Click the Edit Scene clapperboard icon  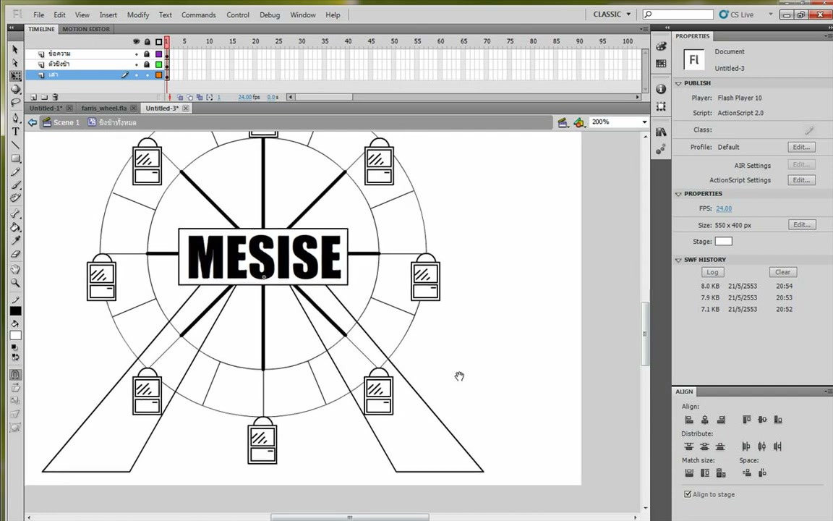(563, 123)
